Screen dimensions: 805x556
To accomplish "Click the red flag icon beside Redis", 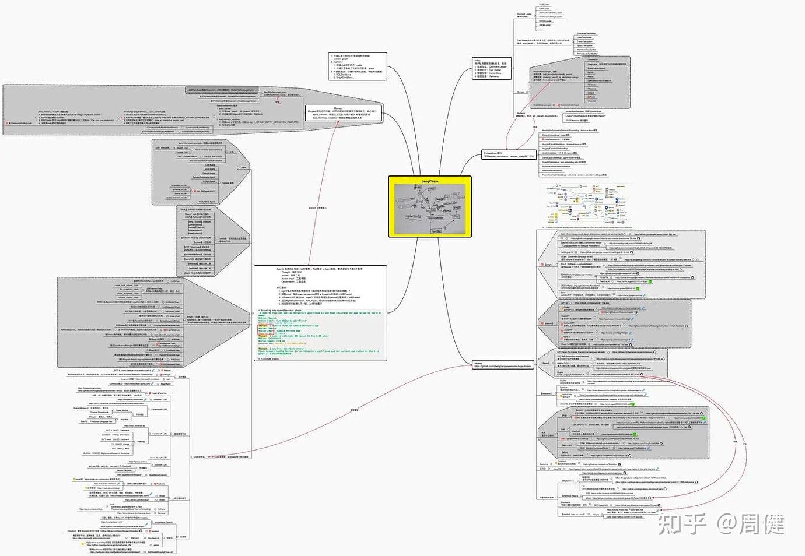I will [x=588, y=97].
